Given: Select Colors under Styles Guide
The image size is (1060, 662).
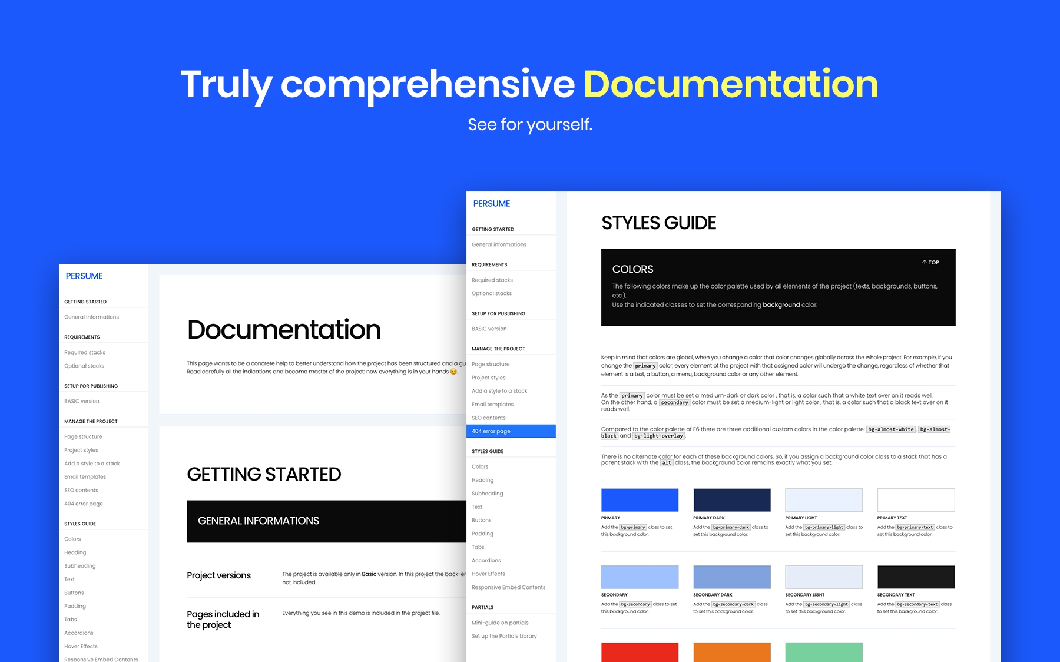Looking at the screenshot, I should pos(480,466).
